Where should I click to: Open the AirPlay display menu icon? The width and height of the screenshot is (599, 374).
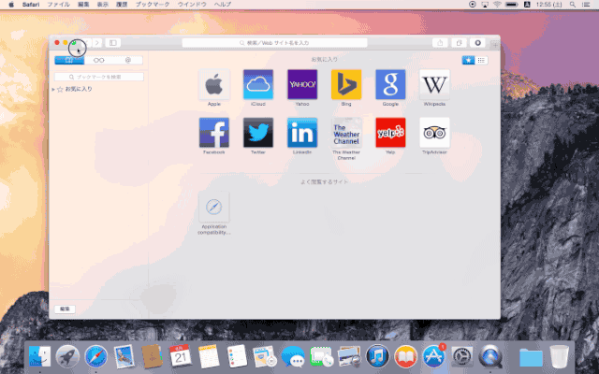tap(485, 5)
